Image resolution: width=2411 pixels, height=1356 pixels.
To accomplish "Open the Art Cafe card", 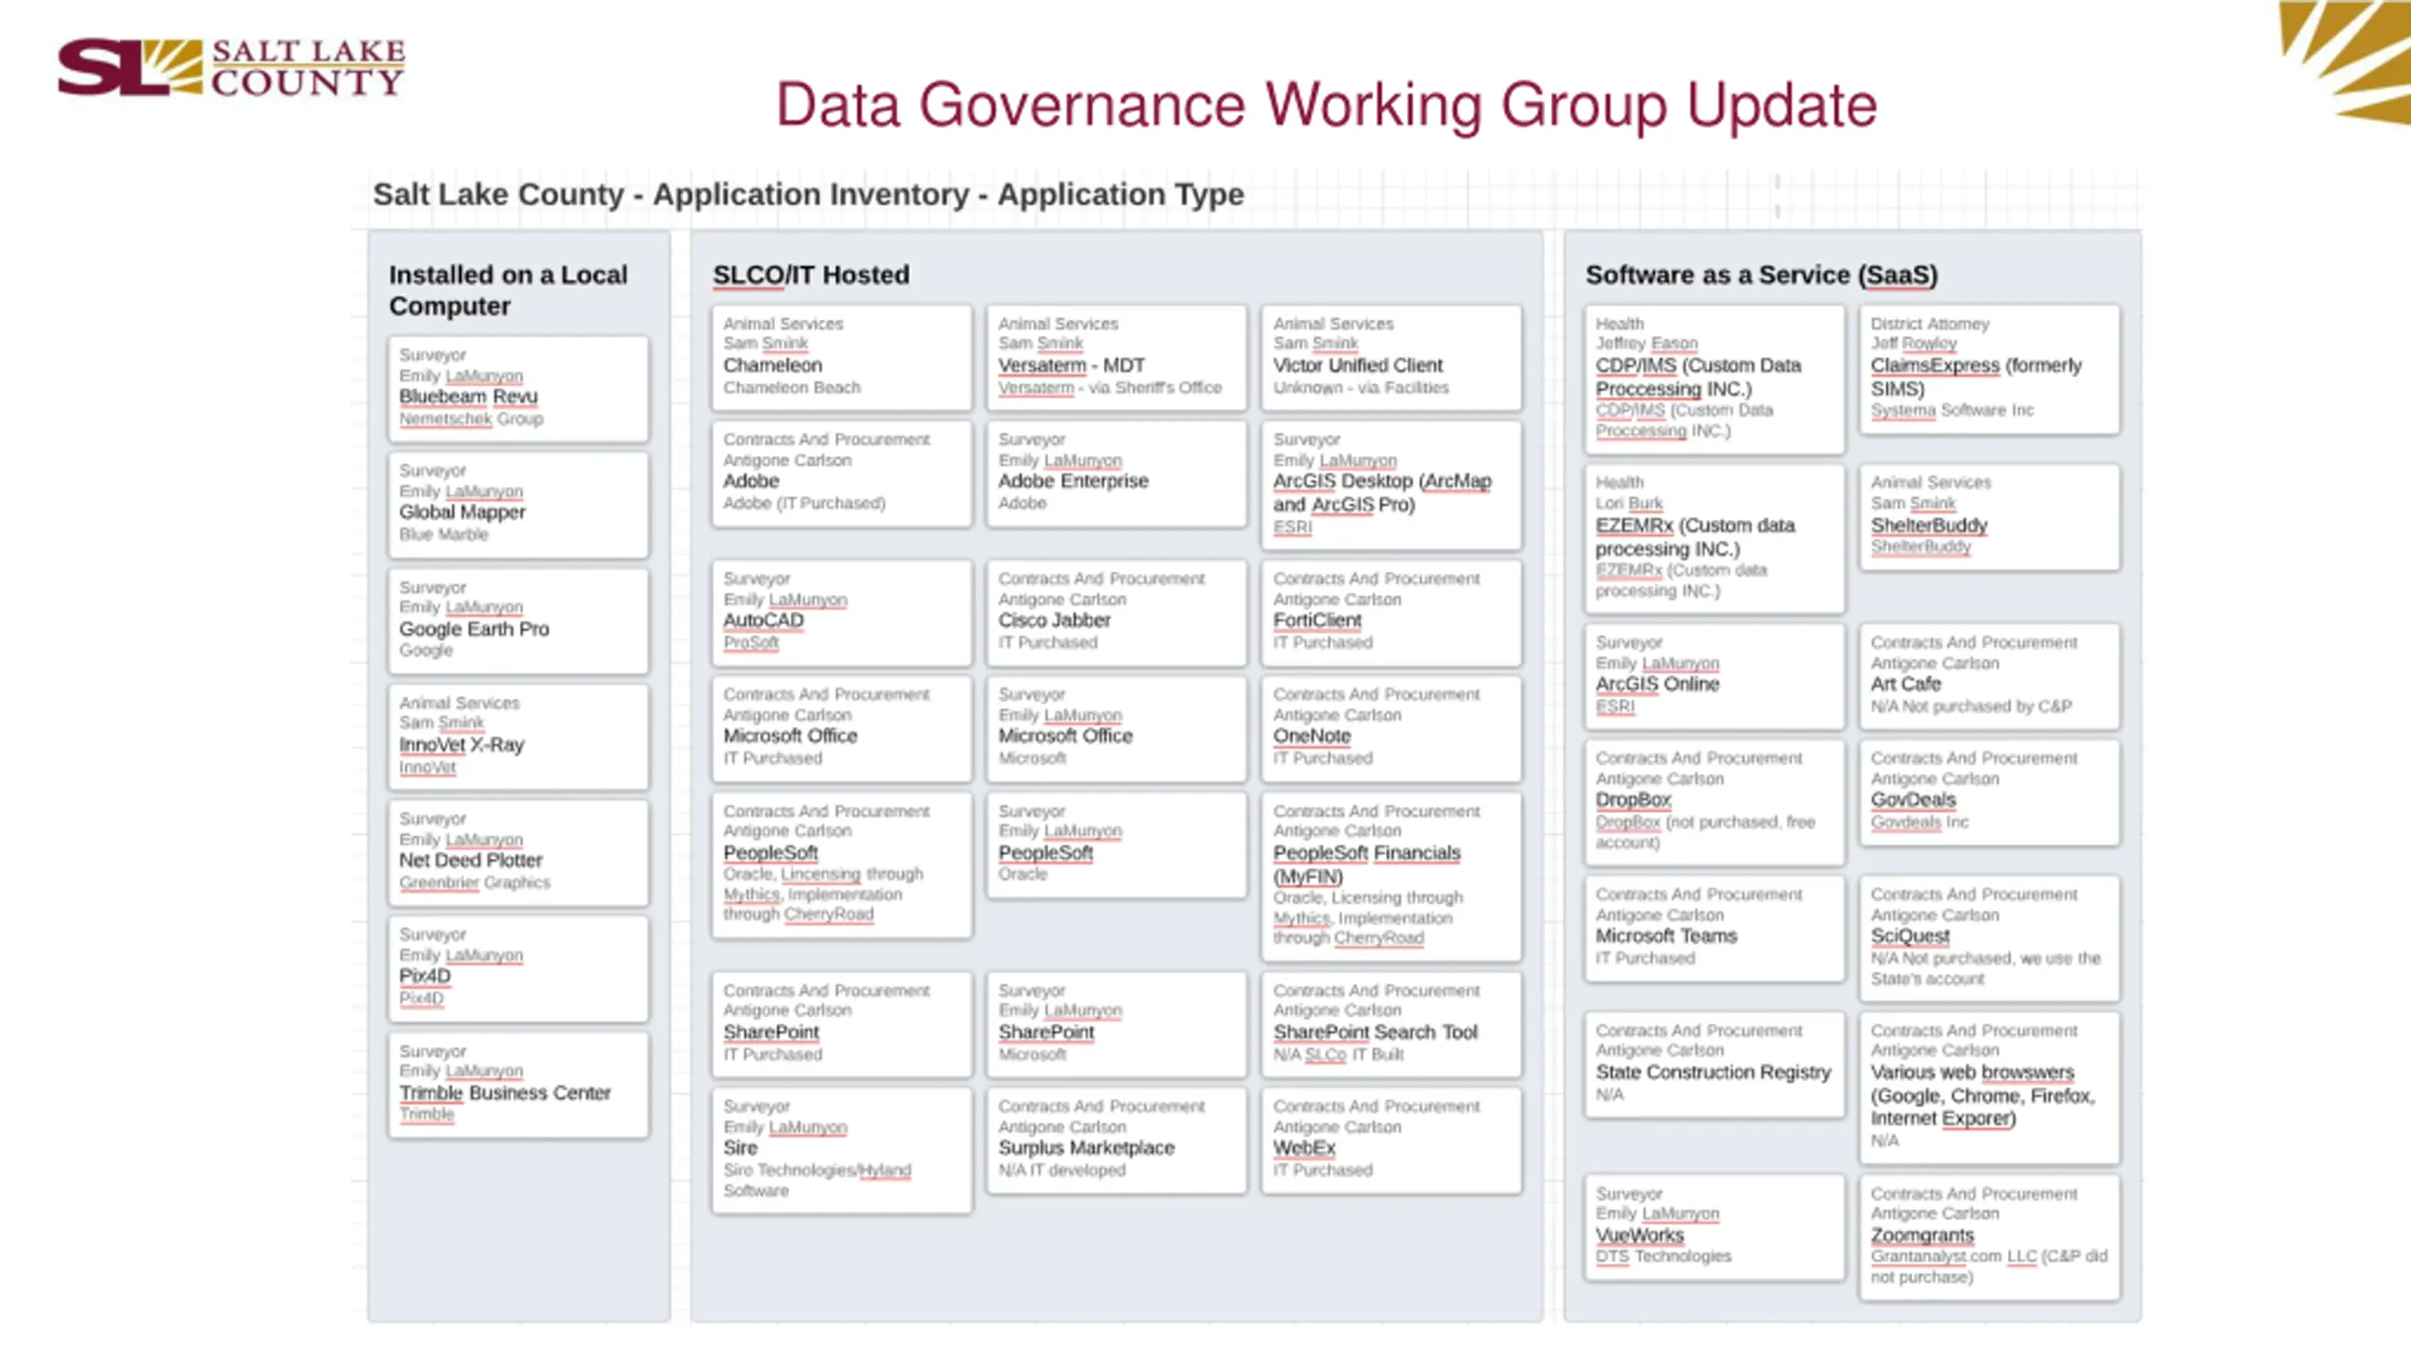I will pos(1989,676).
